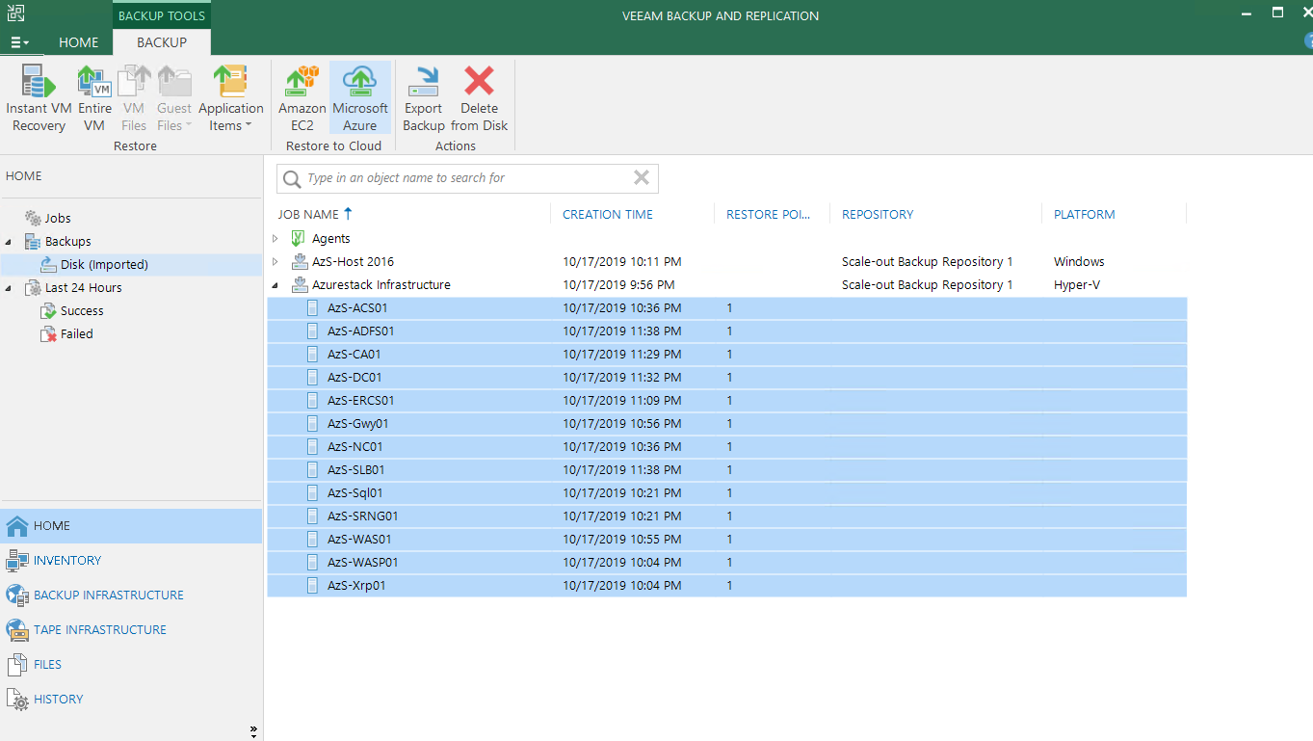The height and width of the screenshot is (741, 1313).
Task: Select Disk (Imported) in the tree
Action: pos(104,265)
